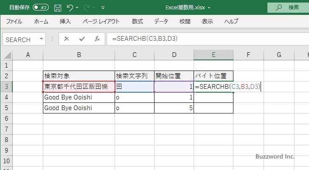
Task: Open the 校閲 ribbon tab
Action: [185, 21]
